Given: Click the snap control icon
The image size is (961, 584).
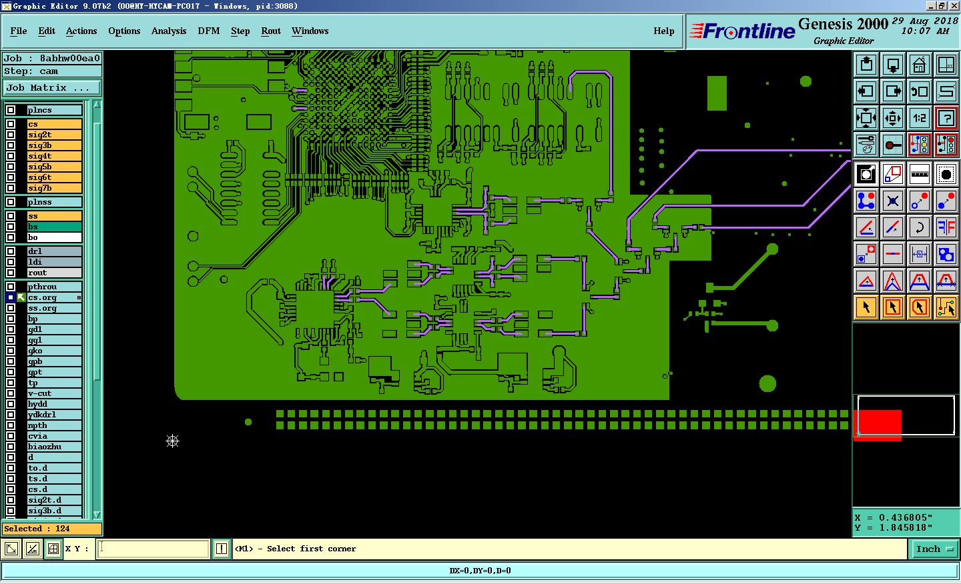Looking at the screenshot, I should [x=893, y=145].
